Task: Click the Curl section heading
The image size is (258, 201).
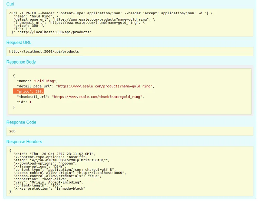Action: [x=10, y=4]
